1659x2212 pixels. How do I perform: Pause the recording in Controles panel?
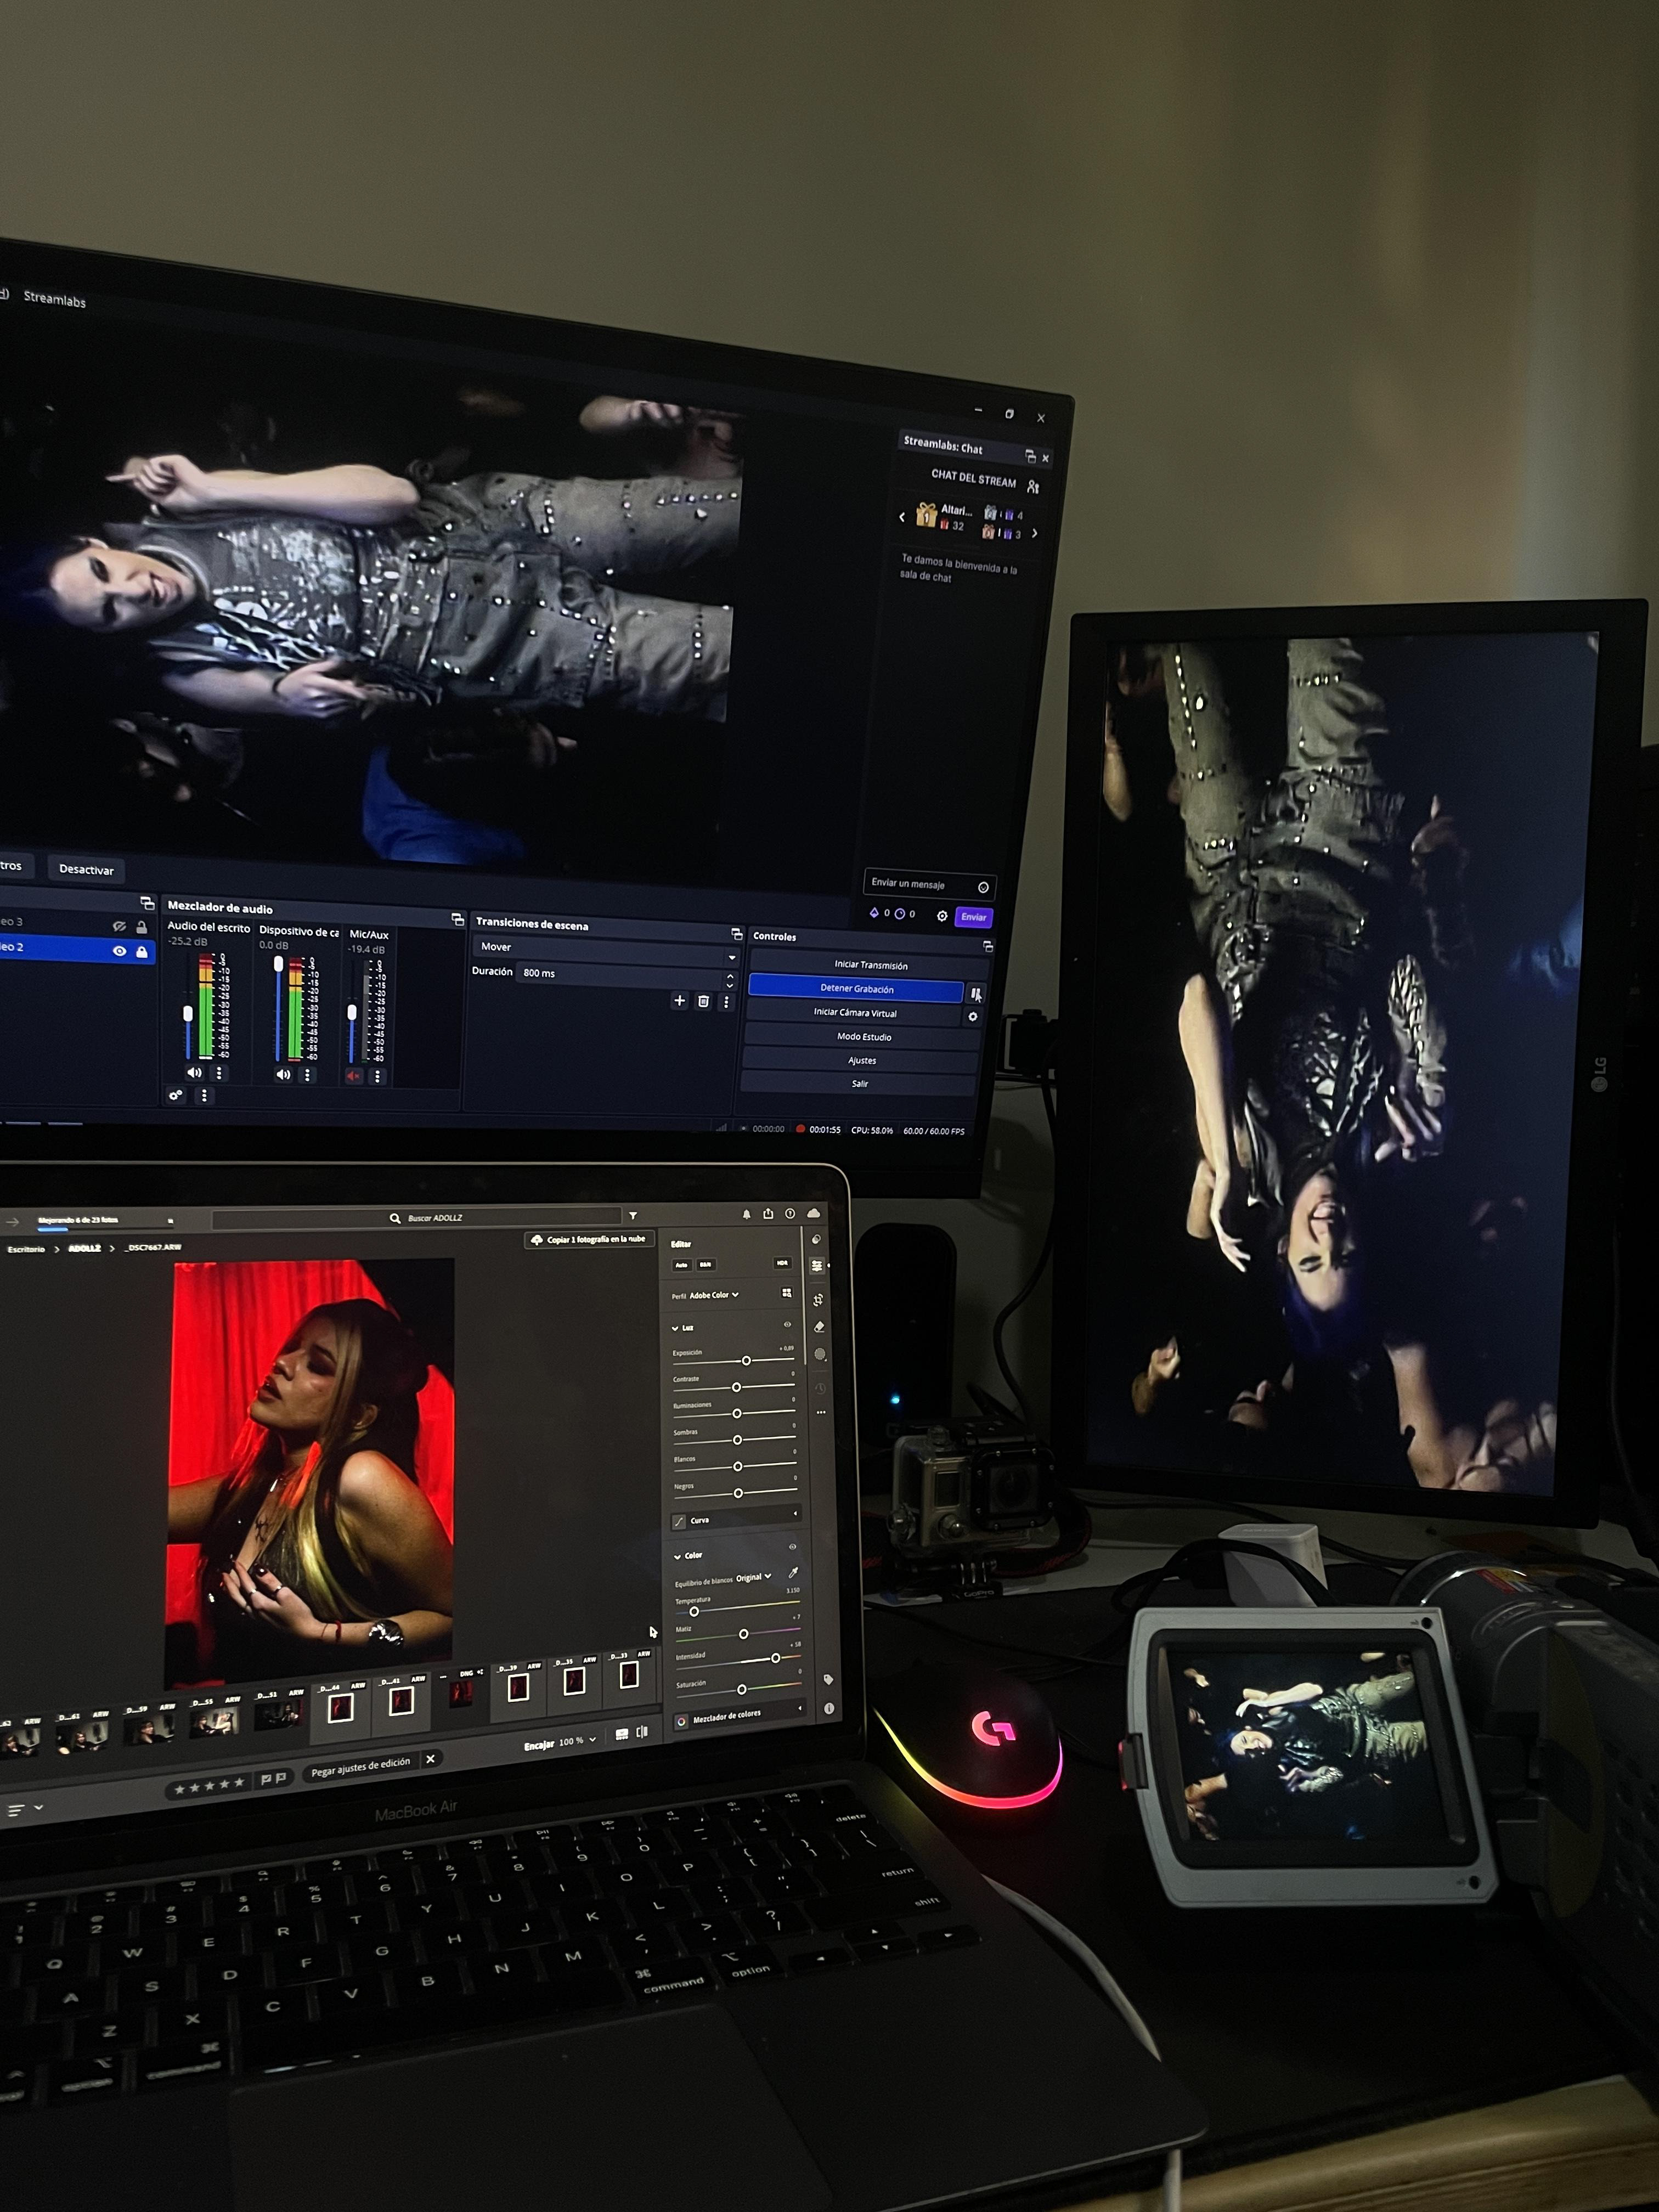pyautogui.click(x=976, y=993)
